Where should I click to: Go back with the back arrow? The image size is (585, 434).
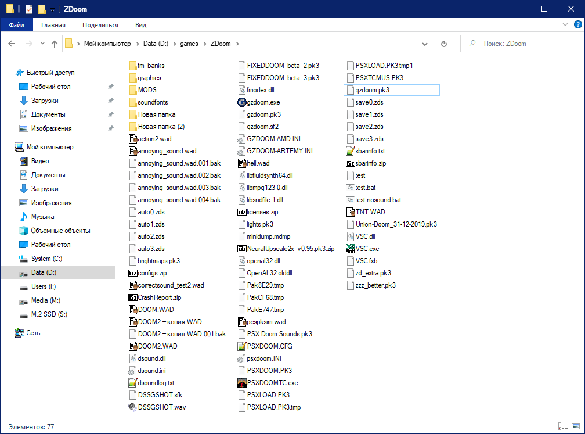12,44
